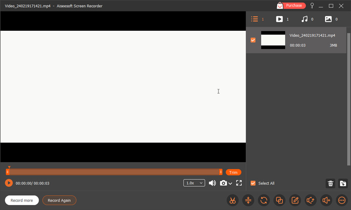
Task: Enter fullscreen preview mode
Action: click(x=239, y=183)
